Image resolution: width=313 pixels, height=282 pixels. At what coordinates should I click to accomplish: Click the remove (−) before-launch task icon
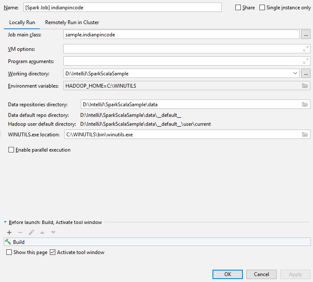[x=20, y=232]
